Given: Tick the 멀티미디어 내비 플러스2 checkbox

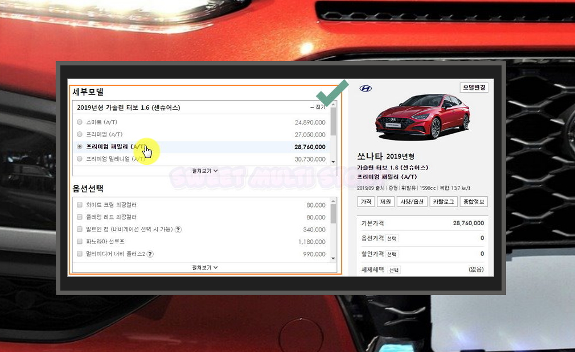Looking at the screenshot, I should [80, 254].
